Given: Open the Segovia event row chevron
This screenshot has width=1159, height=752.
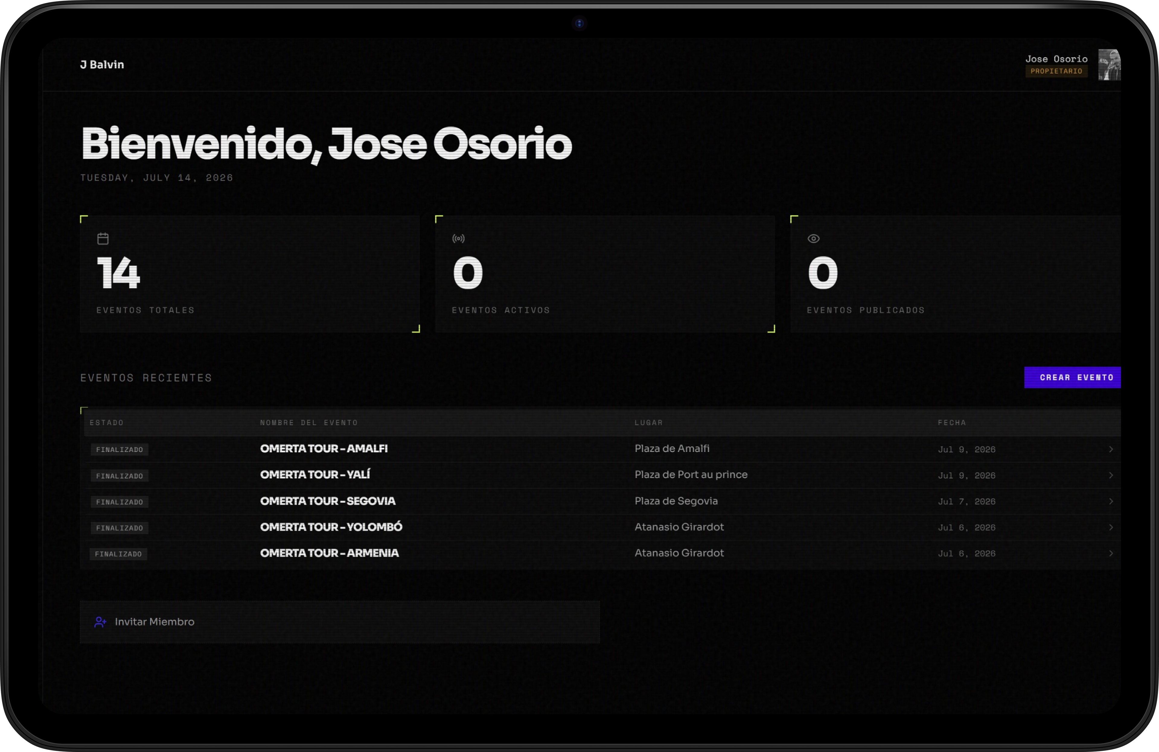Looking at the screenshot, I should [1111, 501].
